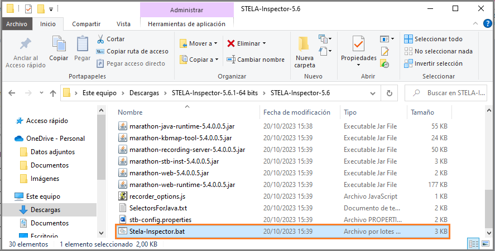
Task: Click in Buscar en STELA search box
Action: pyautogui.click(x=446, y=93)
